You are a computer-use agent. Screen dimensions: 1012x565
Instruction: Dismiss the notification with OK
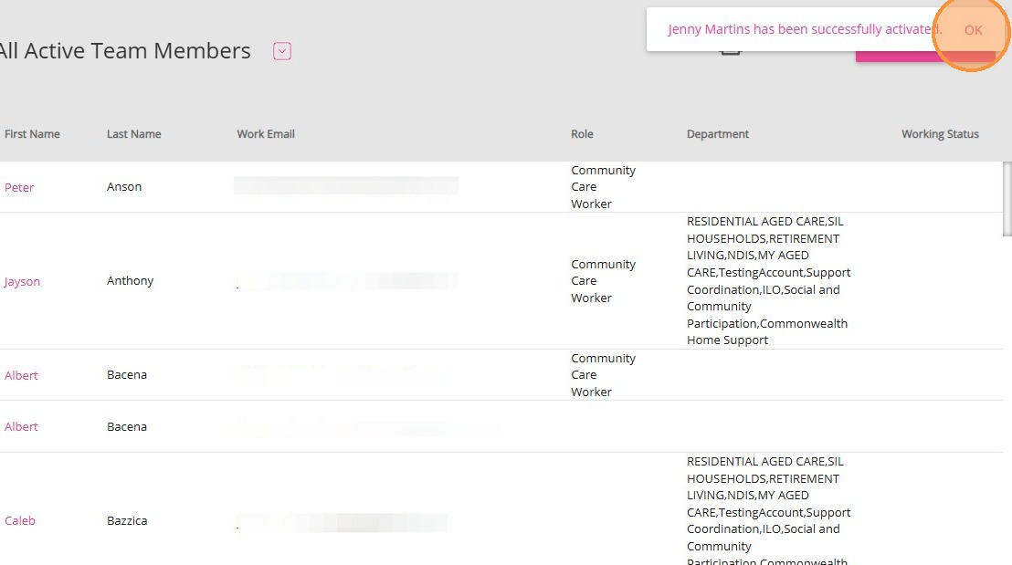coord(973,30)
